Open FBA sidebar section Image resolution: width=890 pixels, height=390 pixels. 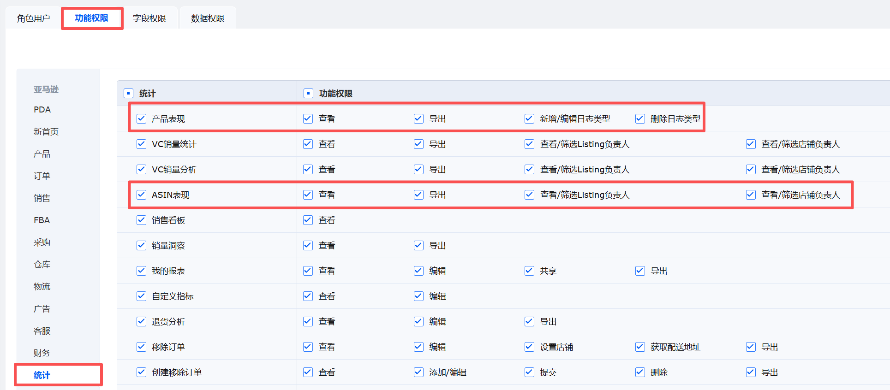click(x=42, y=220)
